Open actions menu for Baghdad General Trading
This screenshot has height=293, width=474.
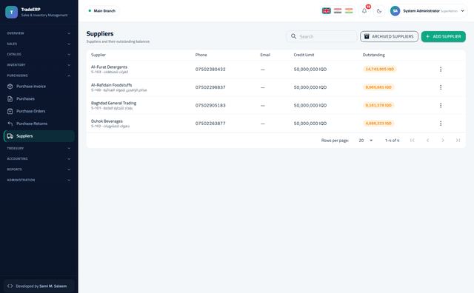pyautogui.click(x=441, y=105)
